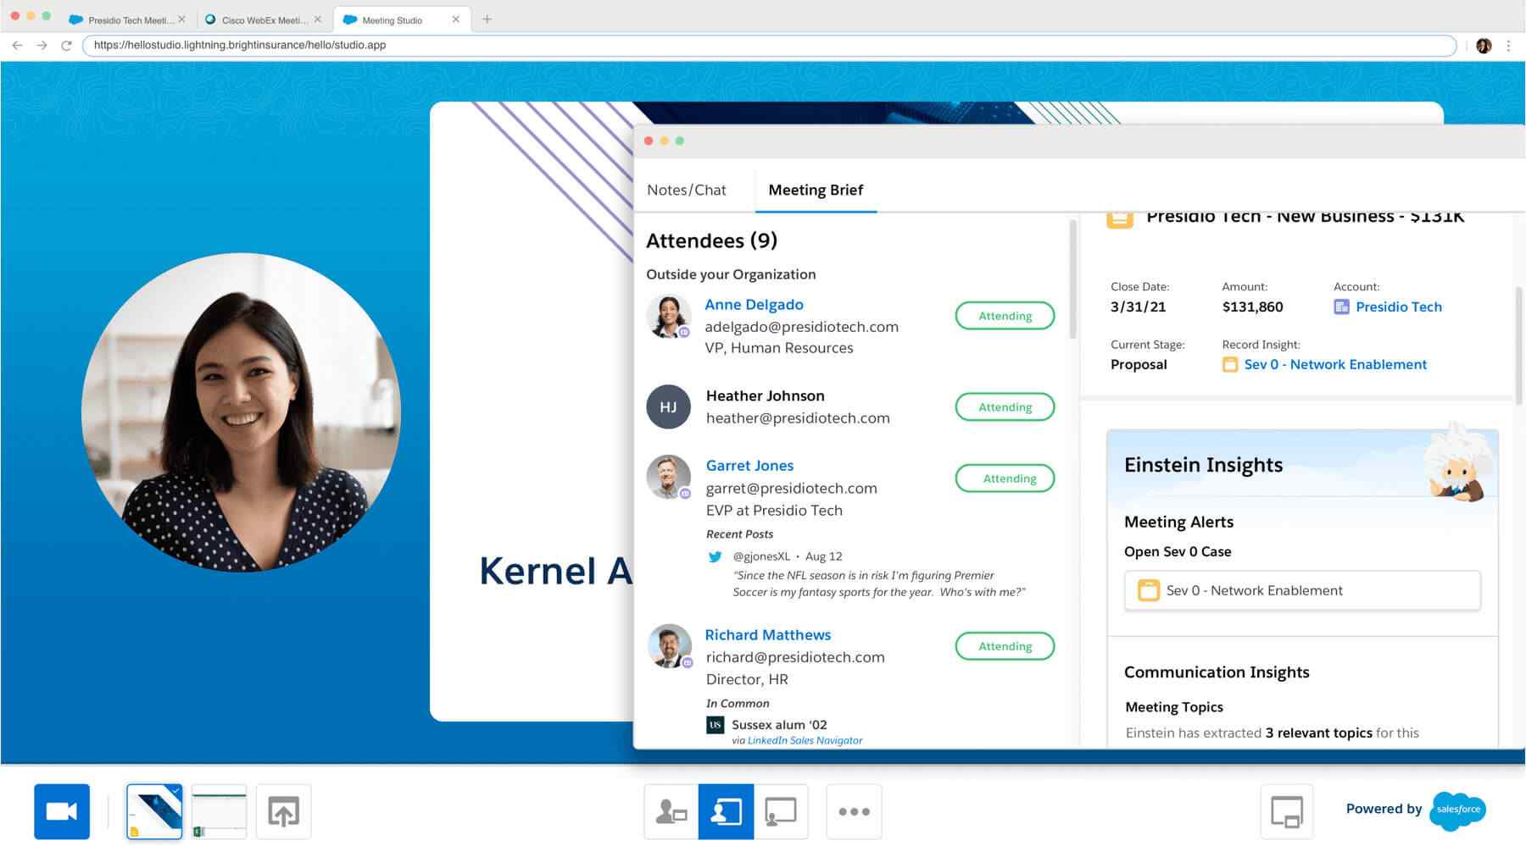The height and width of the screenshot is (857, 1526).
Task: Go back in browser history
Action: click(x=17, y=45)
